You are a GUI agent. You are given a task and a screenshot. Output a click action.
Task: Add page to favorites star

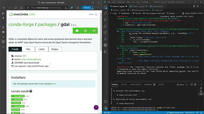point(66,8)
